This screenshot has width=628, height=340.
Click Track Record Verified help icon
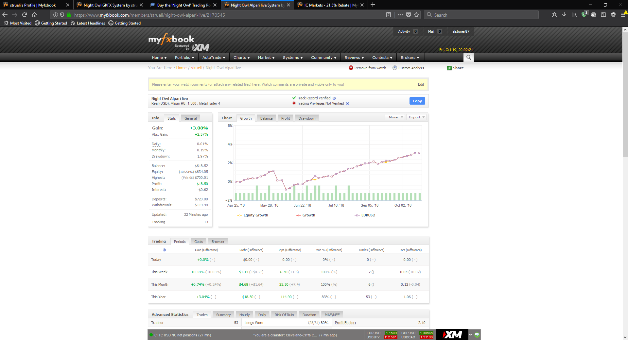click(334, 98)
